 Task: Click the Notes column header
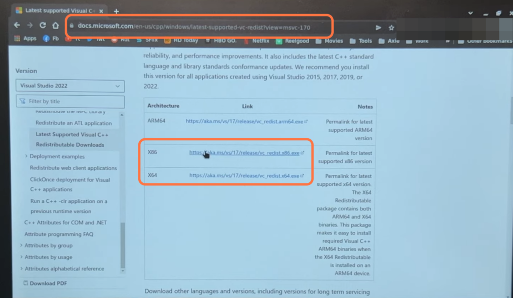(x=365, y=107)
